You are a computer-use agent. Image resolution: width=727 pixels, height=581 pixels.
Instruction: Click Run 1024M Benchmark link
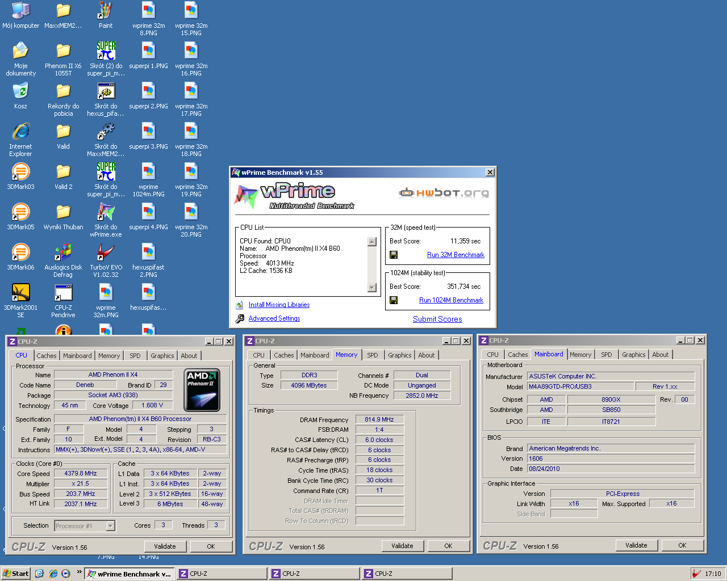451,300
